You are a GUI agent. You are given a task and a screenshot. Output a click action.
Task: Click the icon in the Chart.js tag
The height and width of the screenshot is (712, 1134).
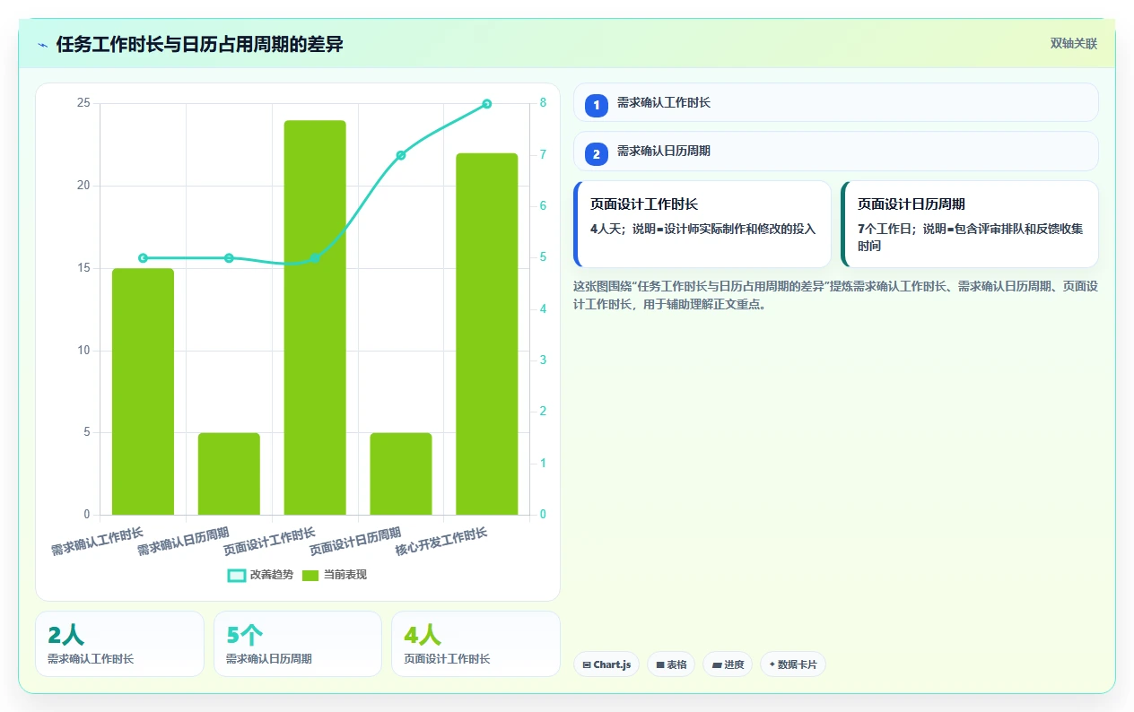tap(587, 665)
